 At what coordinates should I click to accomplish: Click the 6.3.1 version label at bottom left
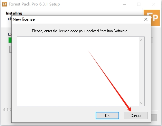coord(7,110)
